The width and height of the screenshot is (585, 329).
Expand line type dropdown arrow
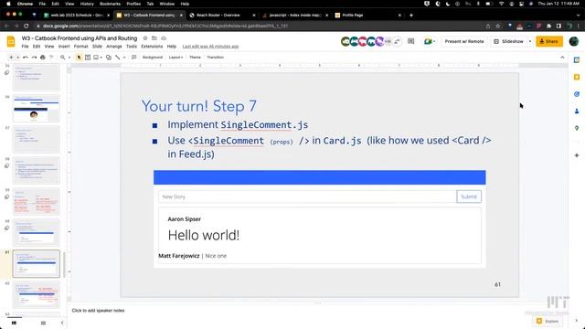(124, 58)
